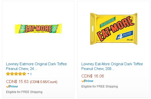Image resolution: width=151 pixels, height=99 pixels.
Task: Click Prime wordmark under the CDN$ 15.63 price
Action: (x=13, y=86)
